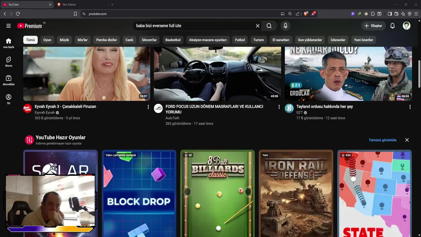Open the Brave Wallet icon
Screen dimensions: 421x237
tap(396, 14)
